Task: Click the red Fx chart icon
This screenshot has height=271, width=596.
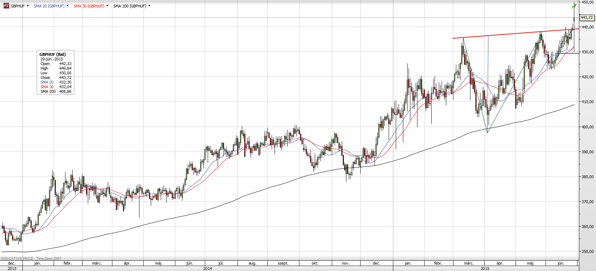Action: tap(6, 6)
